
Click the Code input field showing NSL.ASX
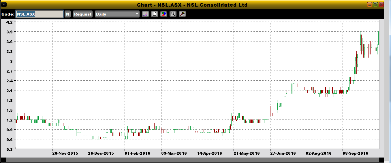click(x=40, y=14)
